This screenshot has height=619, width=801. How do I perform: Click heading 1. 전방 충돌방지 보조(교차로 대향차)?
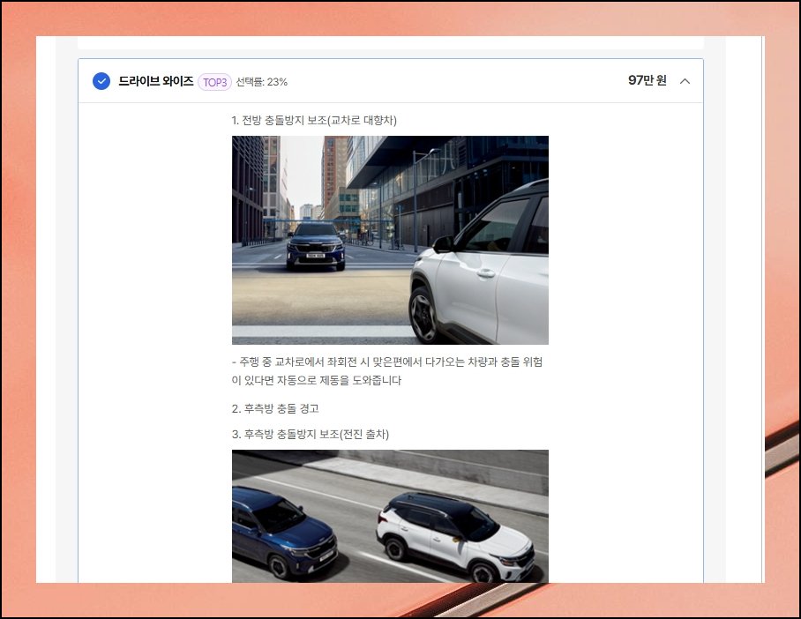point(314,121)
